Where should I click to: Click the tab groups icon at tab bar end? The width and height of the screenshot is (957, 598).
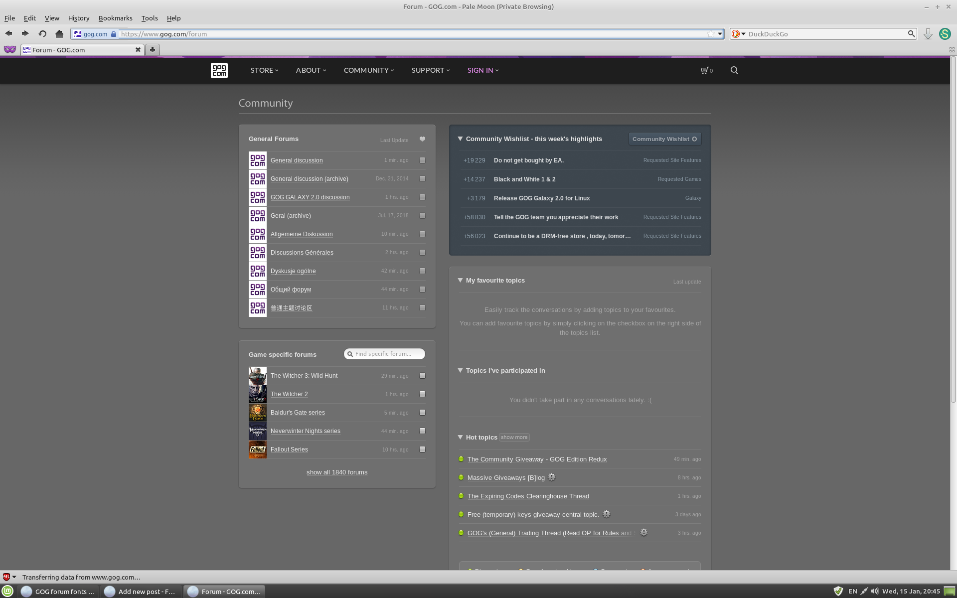[x=952, y=50]
